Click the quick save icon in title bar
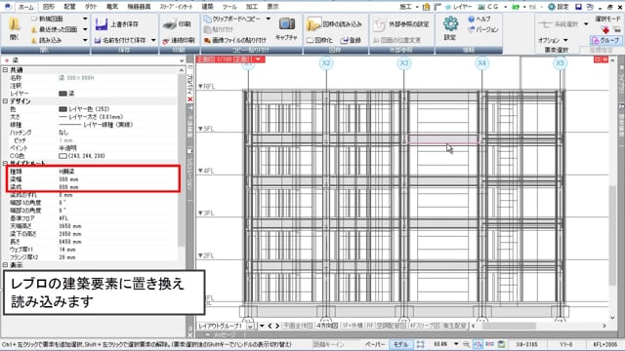 pos(579,7)
